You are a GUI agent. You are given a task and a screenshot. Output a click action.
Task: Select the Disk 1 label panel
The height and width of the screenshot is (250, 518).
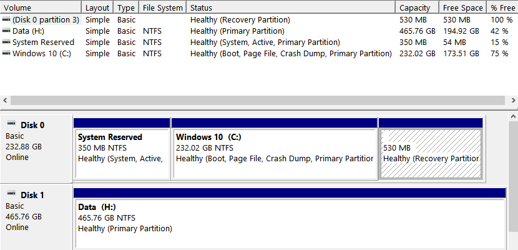36,217
